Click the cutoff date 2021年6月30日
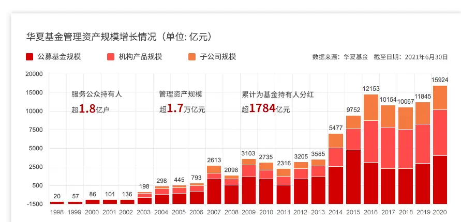 click(426, 57)
